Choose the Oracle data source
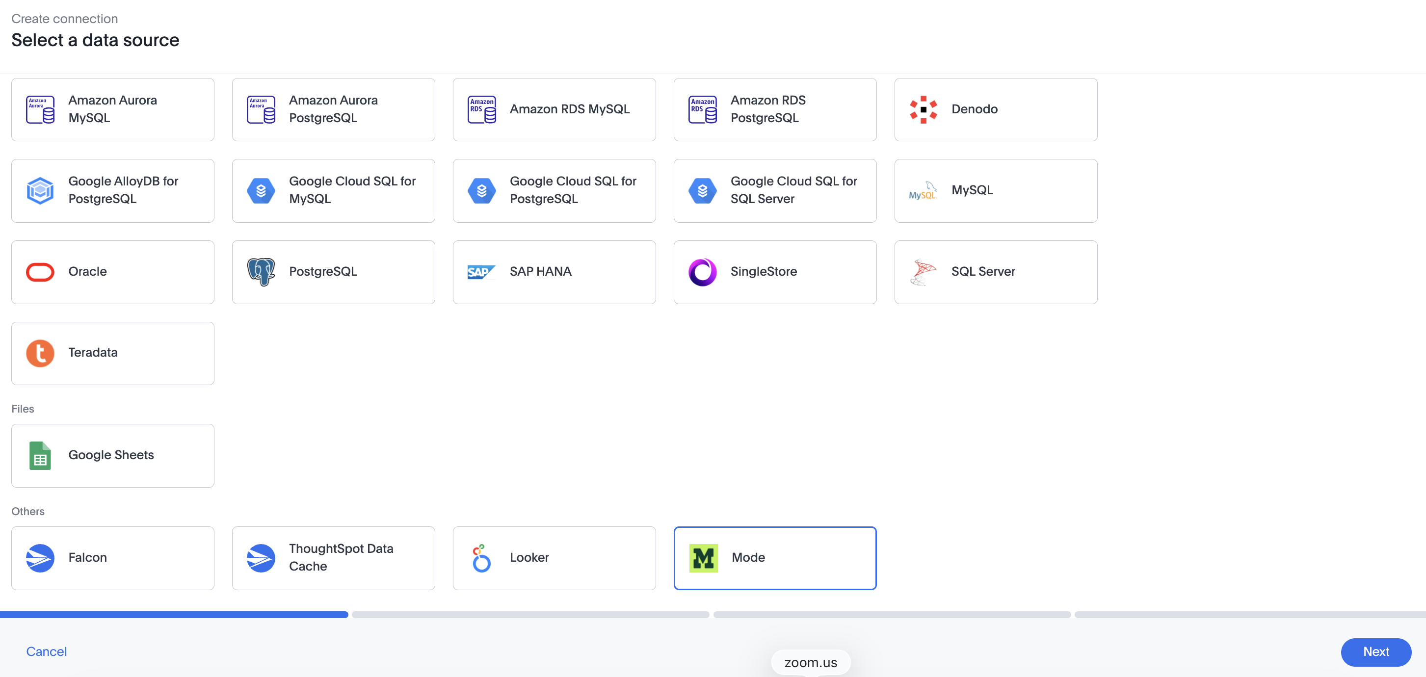Image resolution: width=1426 pixels, height=677 pixels. pos(112,272)
